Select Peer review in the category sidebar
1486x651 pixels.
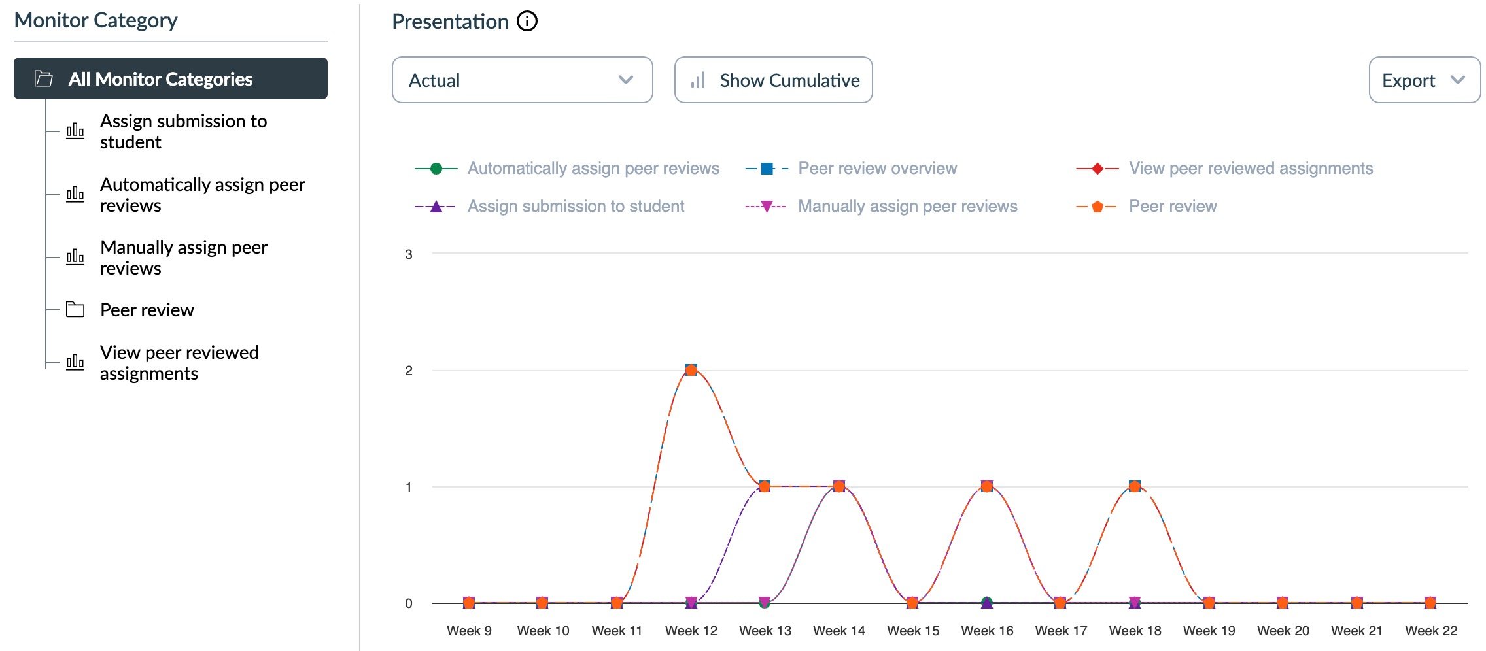(146, 310)
